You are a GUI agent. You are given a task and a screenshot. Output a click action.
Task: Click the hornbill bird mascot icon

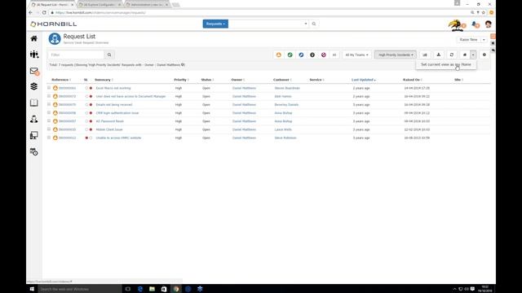pyautogui.click(x=455, y=25)
